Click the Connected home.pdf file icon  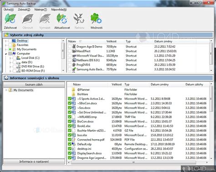pyautogui.click(x=73, y=140)
